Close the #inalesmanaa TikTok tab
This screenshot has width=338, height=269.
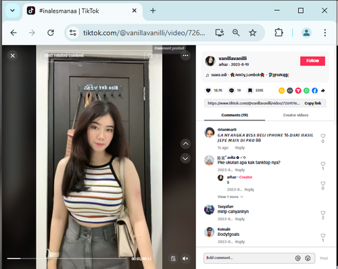[135, 11]
